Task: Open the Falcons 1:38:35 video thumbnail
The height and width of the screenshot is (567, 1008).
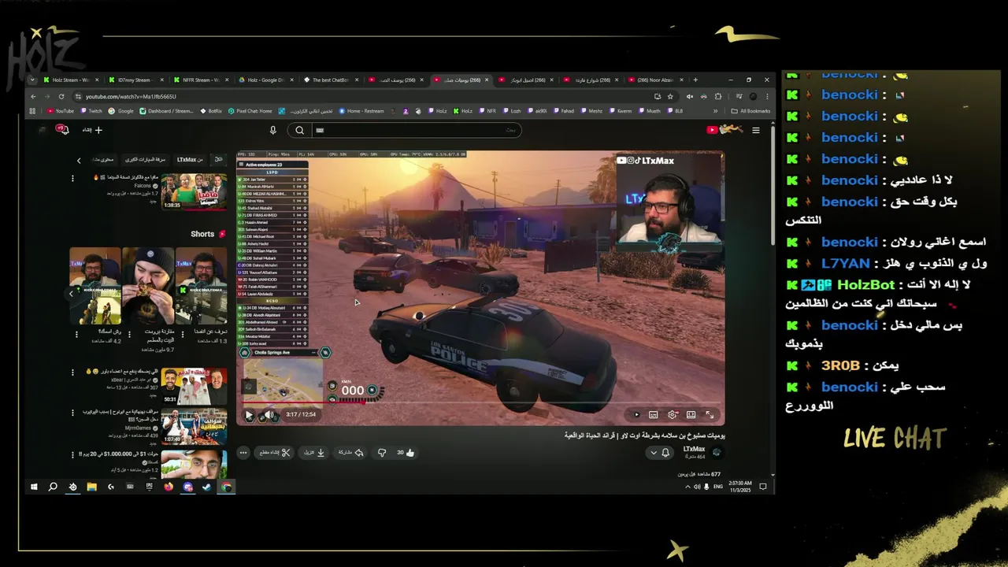Action: (194, 191)
